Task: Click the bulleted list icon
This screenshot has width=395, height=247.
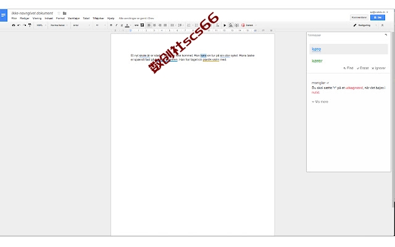Action: tap(197, 25)
